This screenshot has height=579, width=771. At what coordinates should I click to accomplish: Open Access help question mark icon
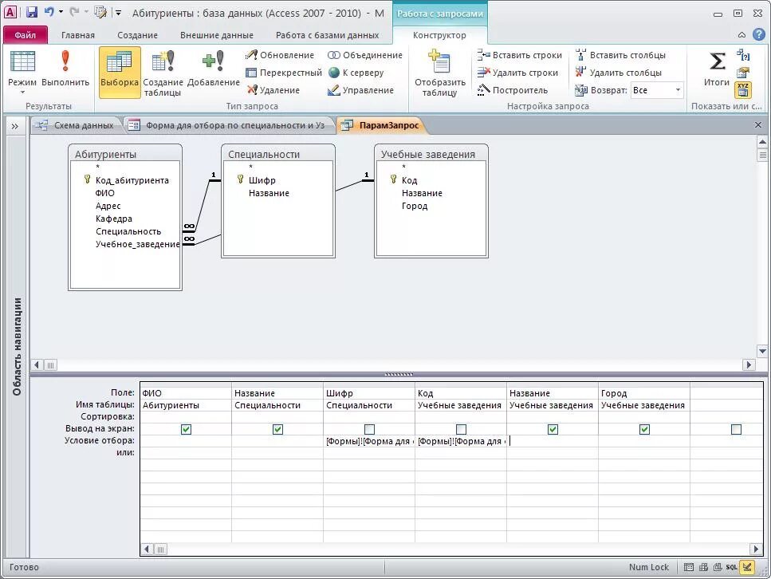pyautogui.click(x=759, y=34)
